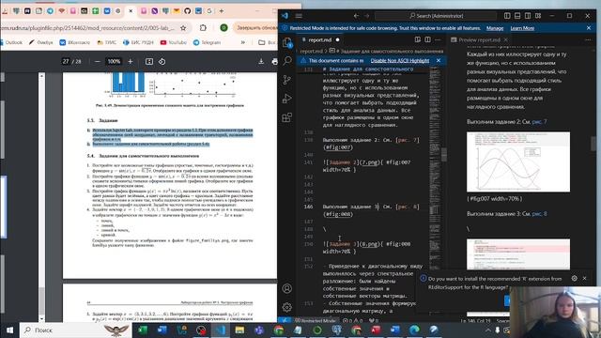Rotate the PDF with rotate icon
Viewport: 601px width, 338px height.
[162, 61]
